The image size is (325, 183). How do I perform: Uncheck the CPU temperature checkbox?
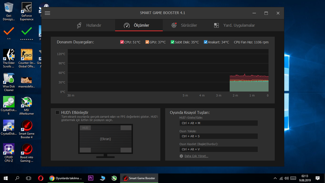(122, 42)
